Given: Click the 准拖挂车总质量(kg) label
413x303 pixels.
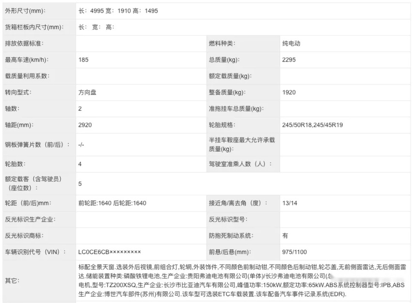Looking at the screenshot, I should (x=236, y=109).
